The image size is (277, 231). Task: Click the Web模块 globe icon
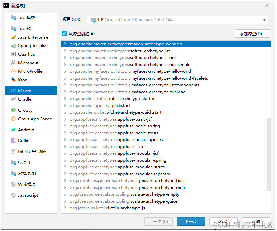point(13,185)
